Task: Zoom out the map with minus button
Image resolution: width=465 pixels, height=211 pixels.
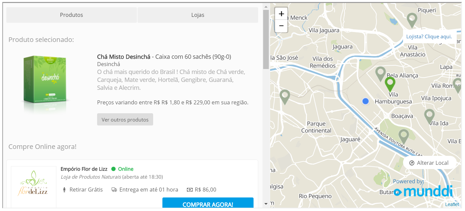Action: click(x=281, y=26)
